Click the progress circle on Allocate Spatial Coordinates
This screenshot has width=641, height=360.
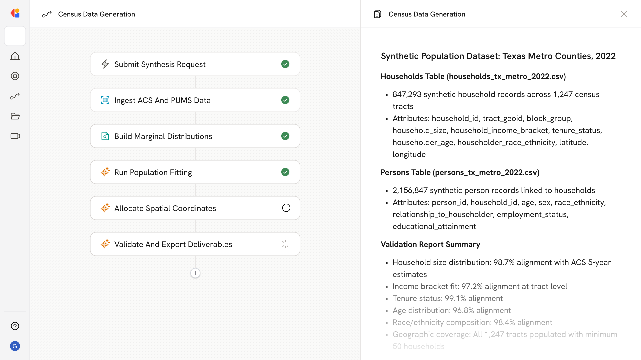tap(286, 208)
